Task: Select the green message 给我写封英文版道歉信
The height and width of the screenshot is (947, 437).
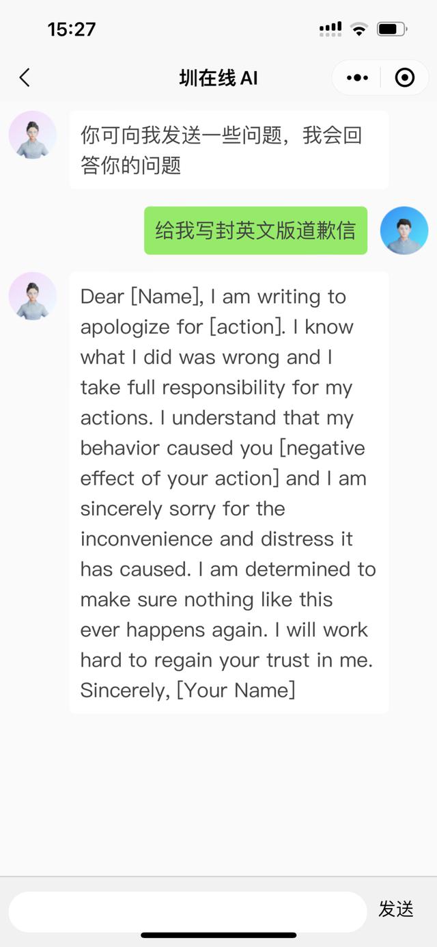Action: [x=255, y=230]
